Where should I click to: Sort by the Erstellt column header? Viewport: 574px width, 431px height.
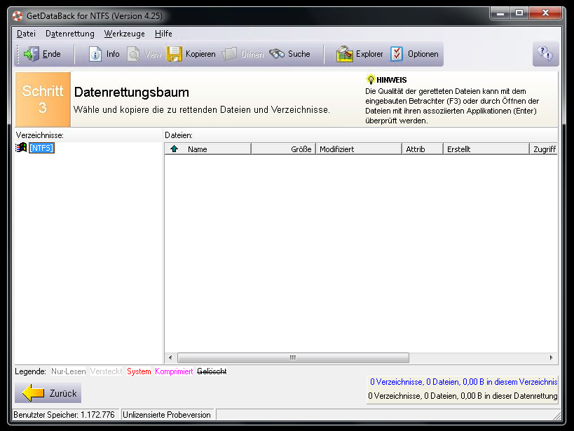click(486, 149)
